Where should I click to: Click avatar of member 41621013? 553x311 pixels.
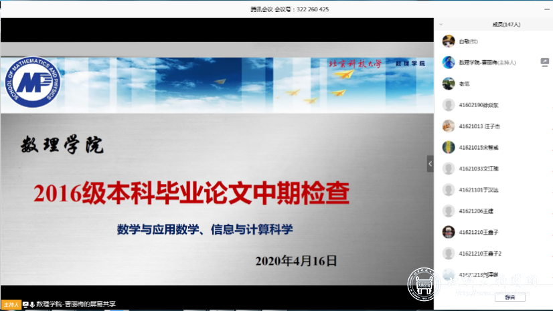point(449,126)
